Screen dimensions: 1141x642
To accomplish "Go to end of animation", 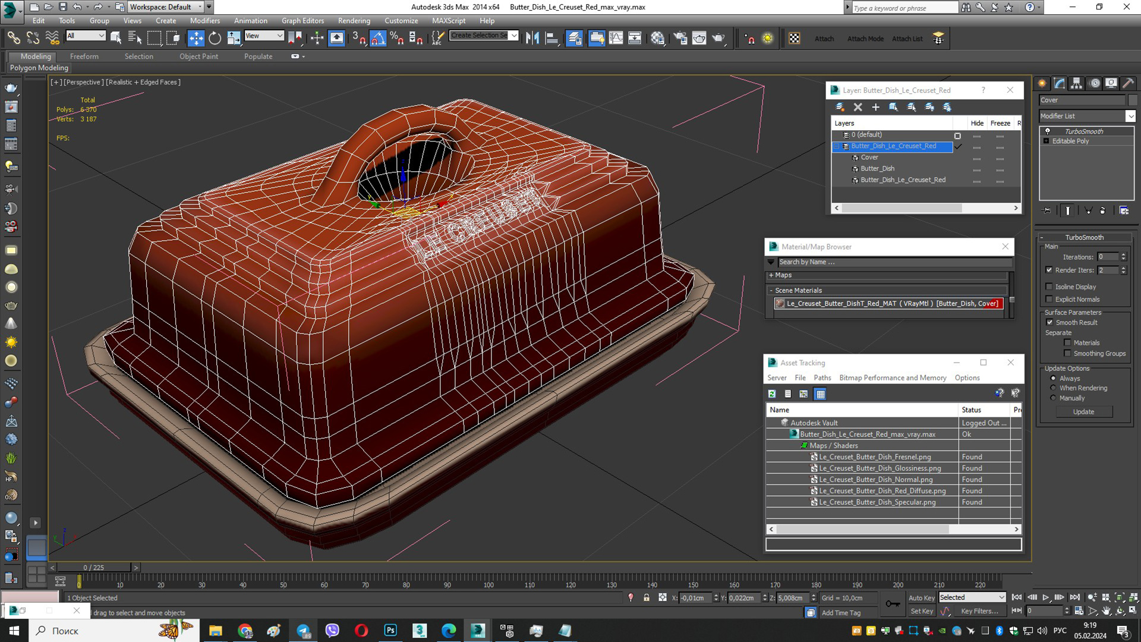I will 1074,597.
